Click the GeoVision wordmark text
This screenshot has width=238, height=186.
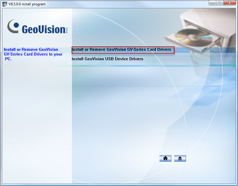tap(44, 29)
